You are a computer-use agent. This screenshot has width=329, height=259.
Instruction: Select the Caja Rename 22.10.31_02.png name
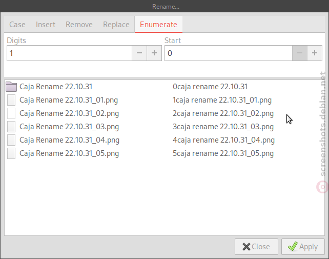pos(69,113)
